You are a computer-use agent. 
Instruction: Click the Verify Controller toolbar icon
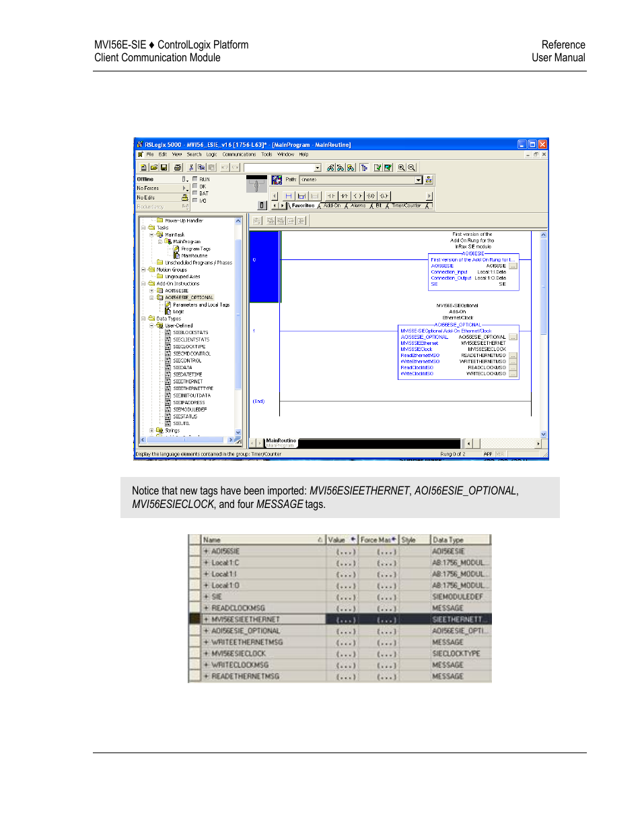click(x=388, y=168)
